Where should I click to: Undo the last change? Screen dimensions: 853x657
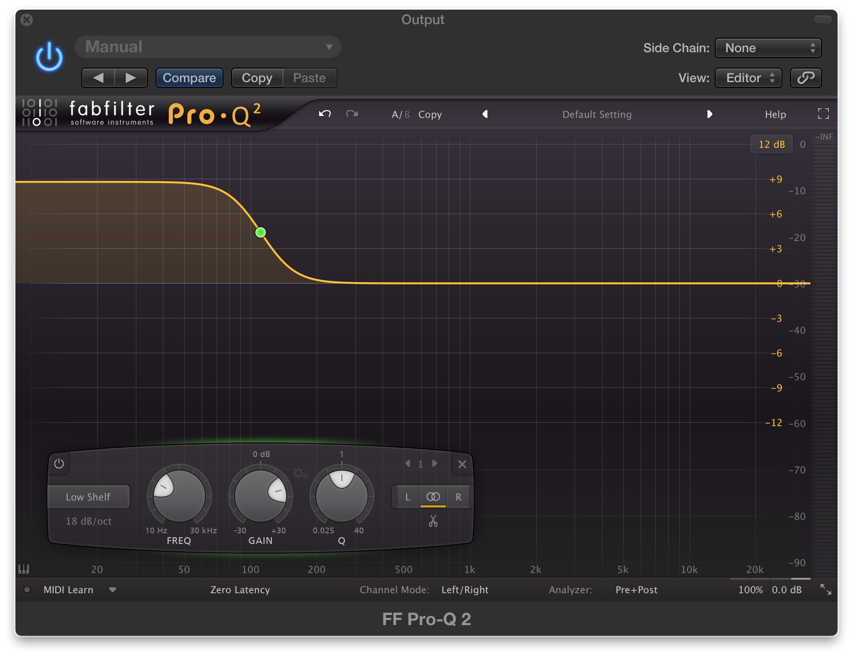[325, 114]
